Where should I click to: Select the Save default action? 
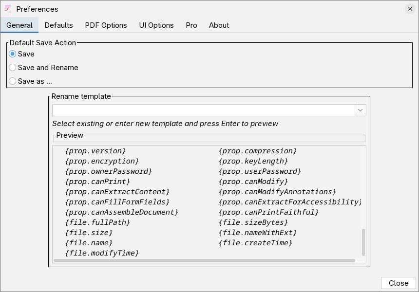[x=12, y=54]
